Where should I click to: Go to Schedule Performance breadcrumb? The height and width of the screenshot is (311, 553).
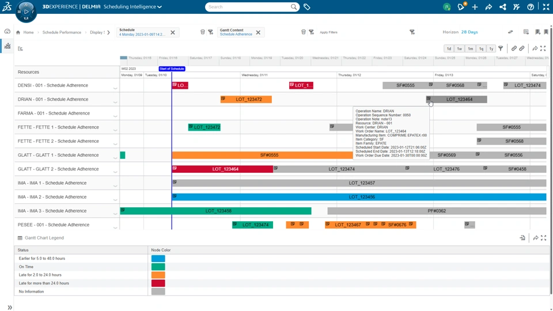point(62,32)
